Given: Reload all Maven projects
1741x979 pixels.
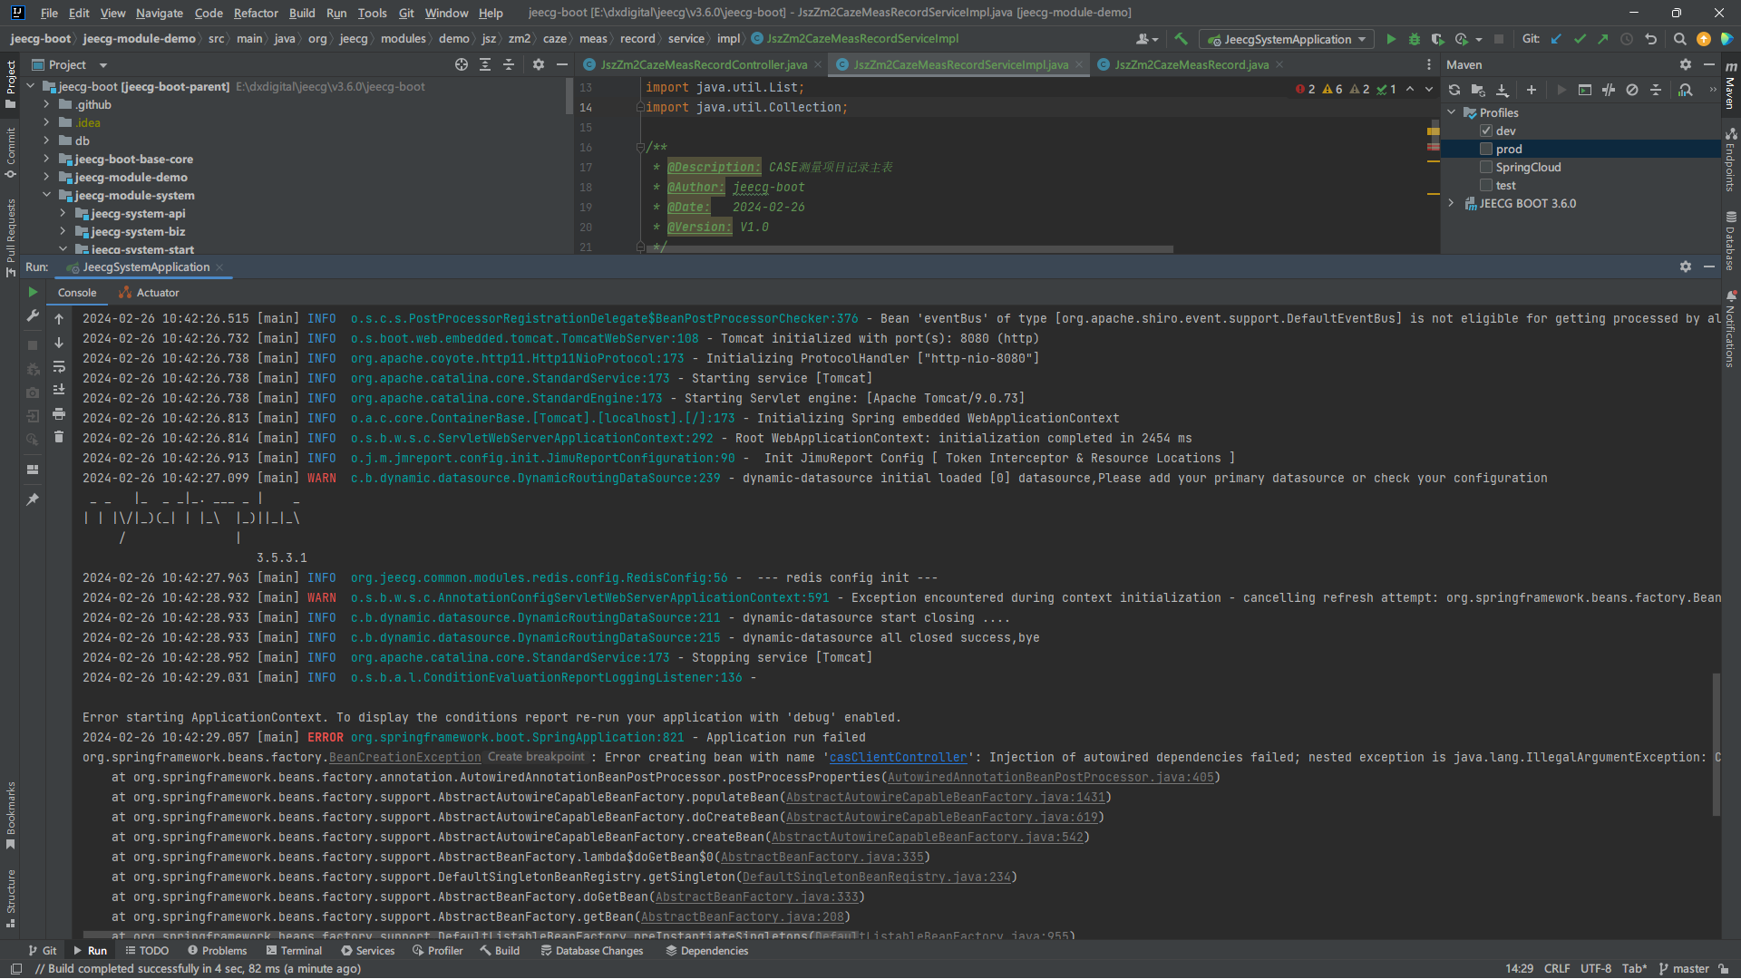Looking at the screenshot, I should click(x=1454, y=90).
